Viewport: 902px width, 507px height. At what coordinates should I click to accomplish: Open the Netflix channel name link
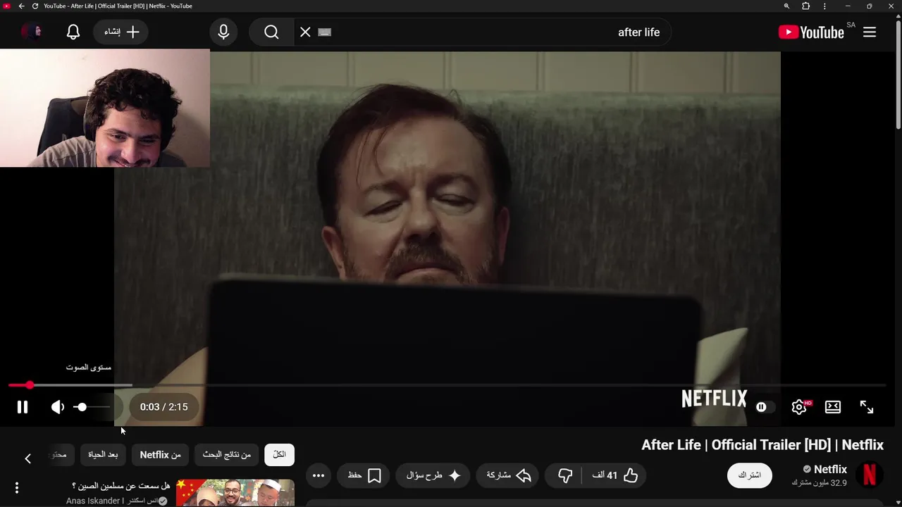point(830,470)
